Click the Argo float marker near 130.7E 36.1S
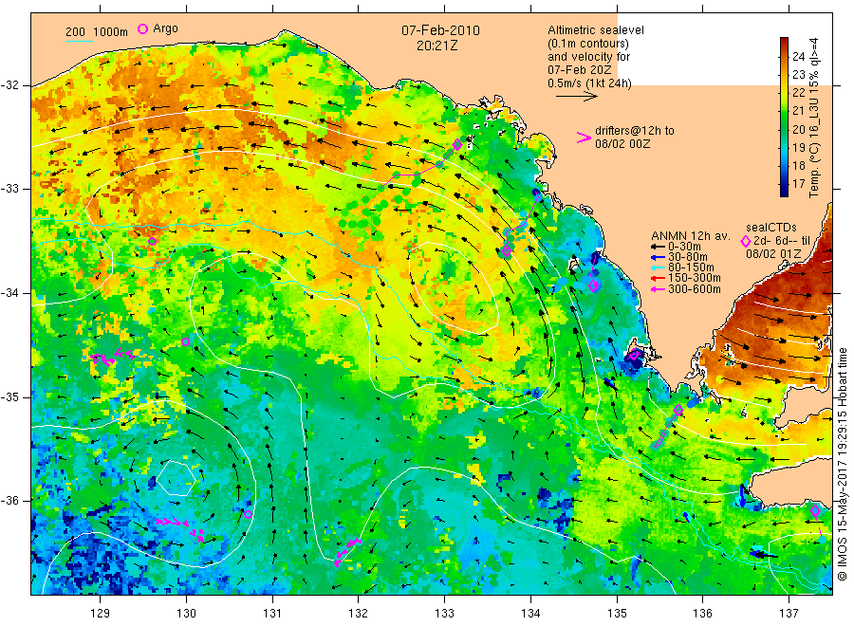This screenshot has height=626, width=854. click(x=248, y=514)
